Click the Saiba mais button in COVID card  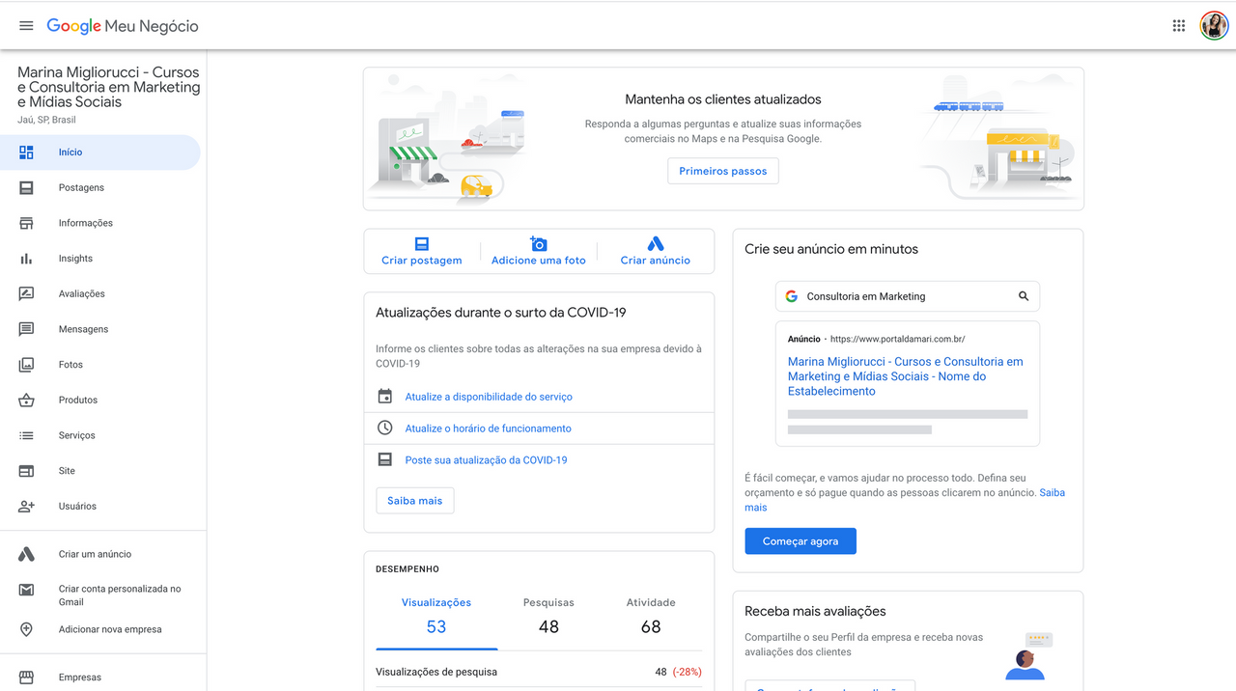[x=415, y=501]
